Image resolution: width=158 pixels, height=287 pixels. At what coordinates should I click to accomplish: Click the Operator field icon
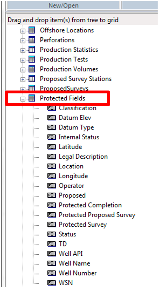pyautogui.click(x=52, y=186)
